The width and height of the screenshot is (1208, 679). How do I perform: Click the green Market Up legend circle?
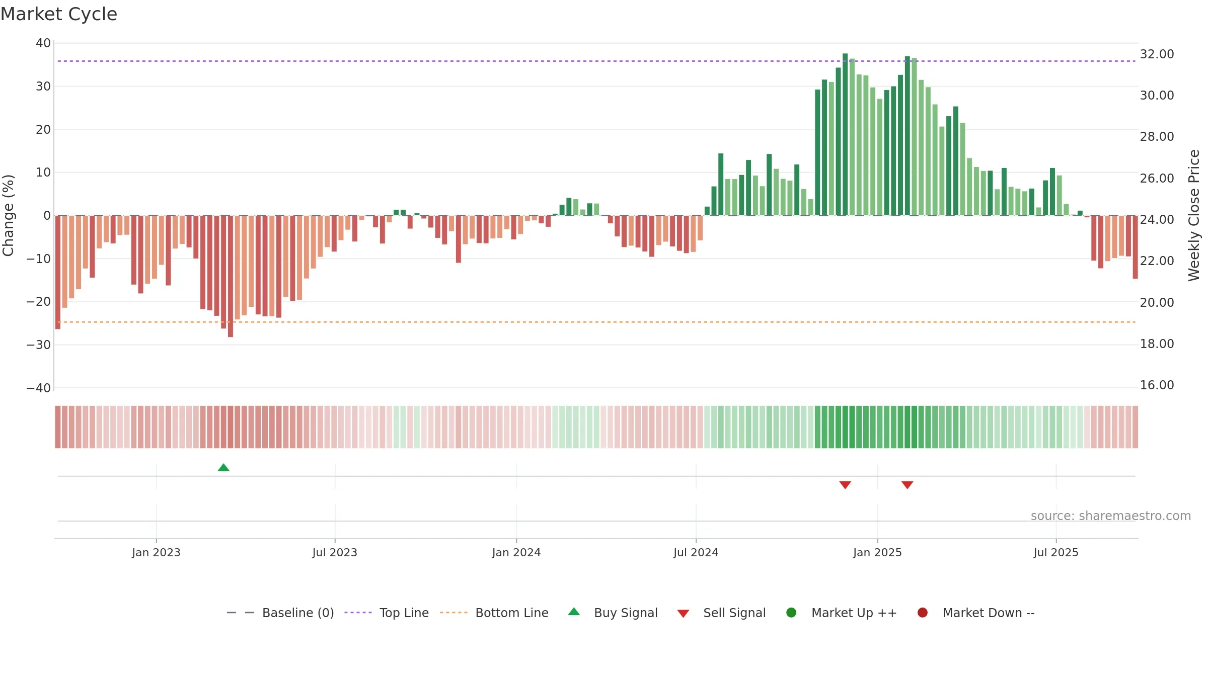tap(791, 613)
